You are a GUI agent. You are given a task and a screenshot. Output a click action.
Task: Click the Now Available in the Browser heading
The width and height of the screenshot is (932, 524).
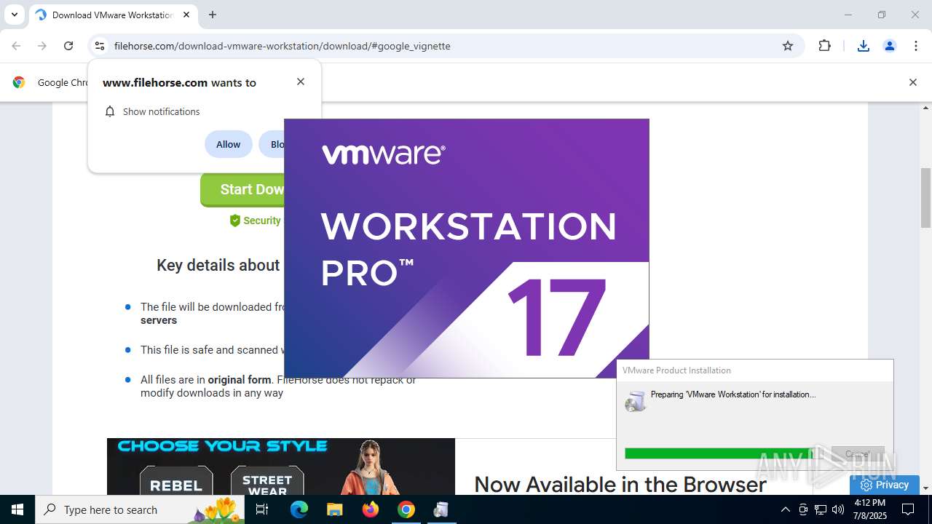coord(620,484)
